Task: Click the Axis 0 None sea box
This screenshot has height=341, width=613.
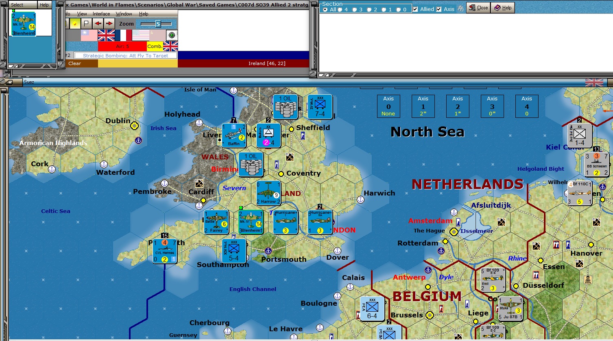Action: tap(388, 106)
